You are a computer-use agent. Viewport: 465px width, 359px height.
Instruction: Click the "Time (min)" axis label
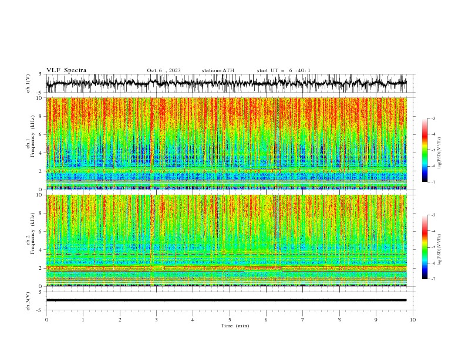pos(235,326)
